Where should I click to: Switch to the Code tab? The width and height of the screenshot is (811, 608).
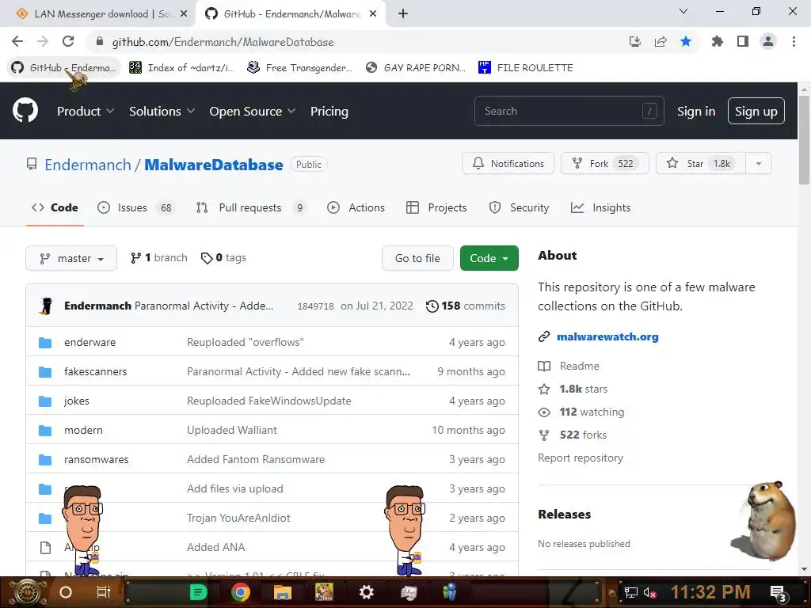(55, 207)
